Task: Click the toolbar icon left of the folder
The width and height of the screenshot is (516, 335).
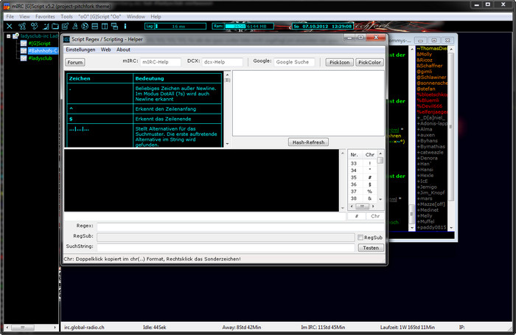Action: pyautogui.click(x=46, y=26)
